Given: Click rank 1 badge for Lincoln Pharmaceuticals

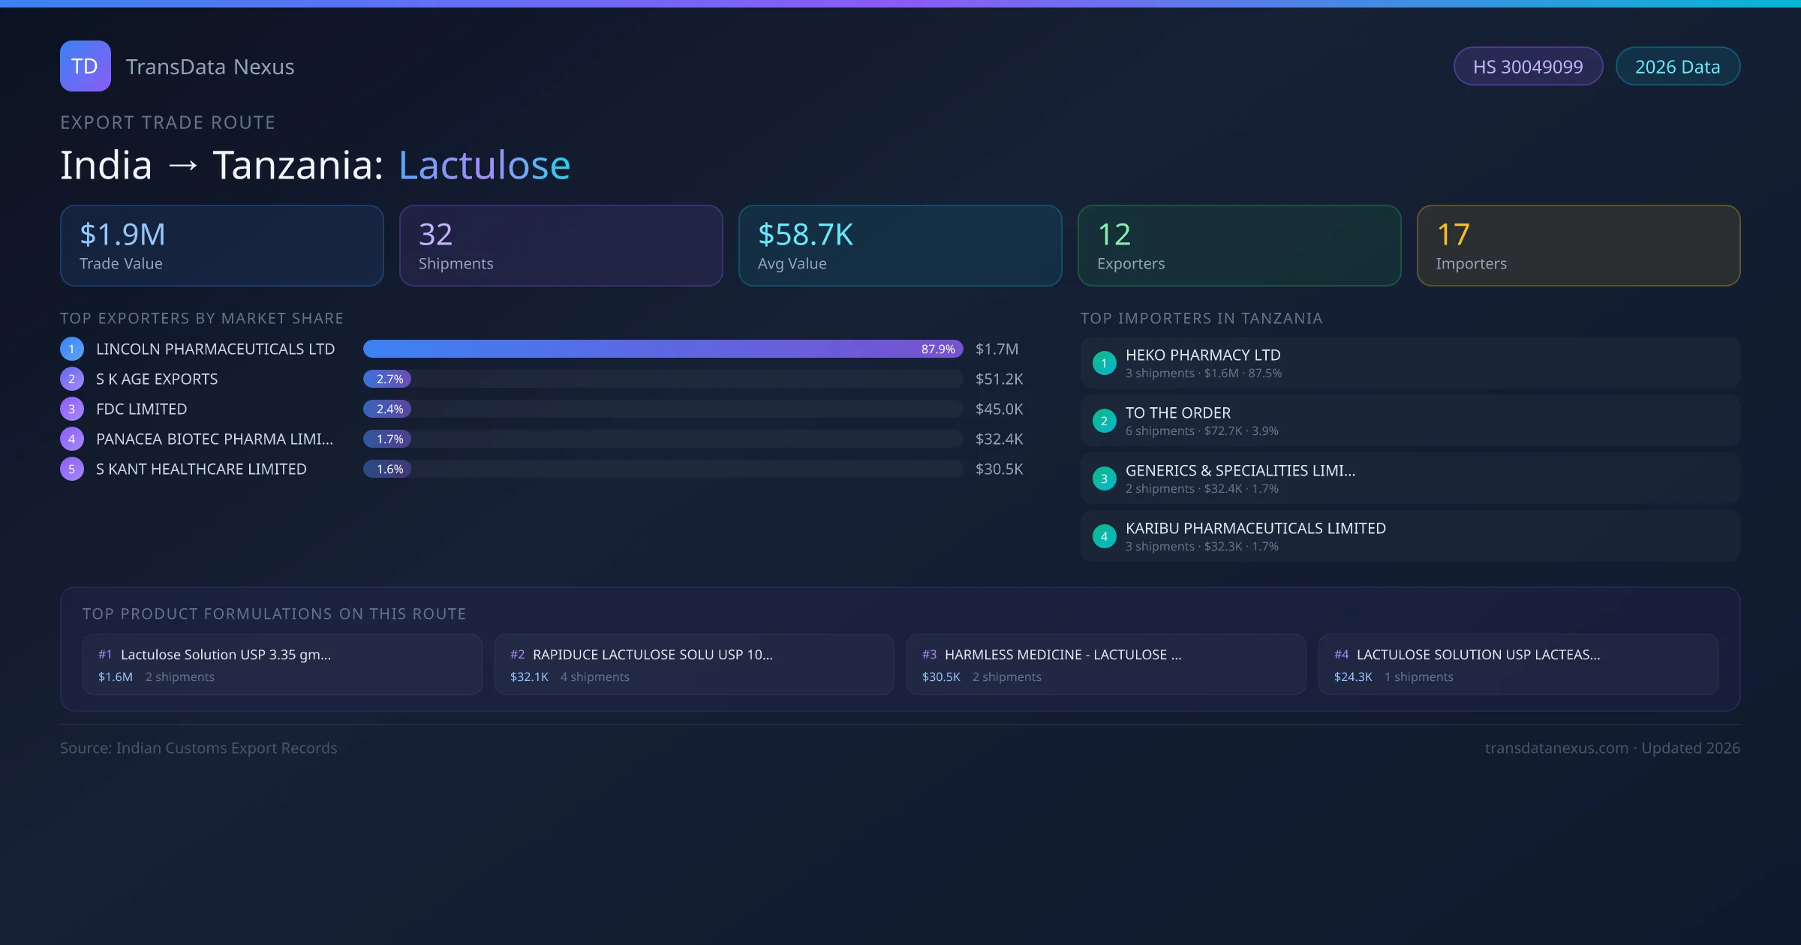Looking at the screenshot, I should coord(72,349).
